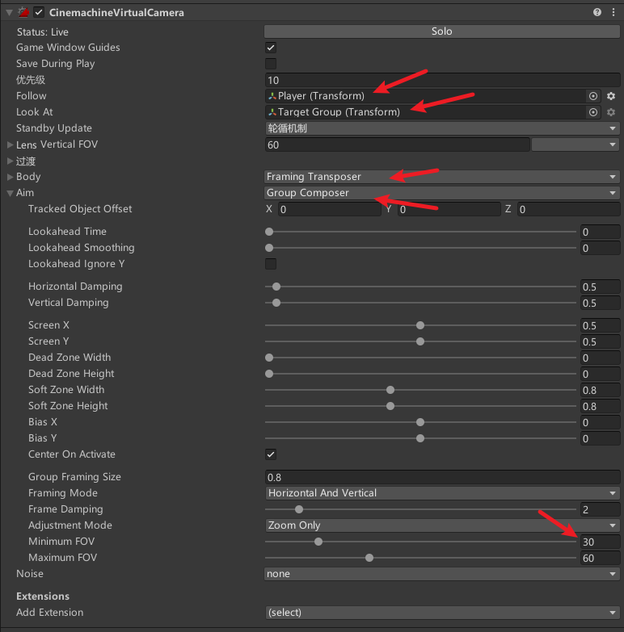Viewport: 624px width, 632px height.
Task: Collapse the Aim section foldout
Action: (x=10, y=193)
